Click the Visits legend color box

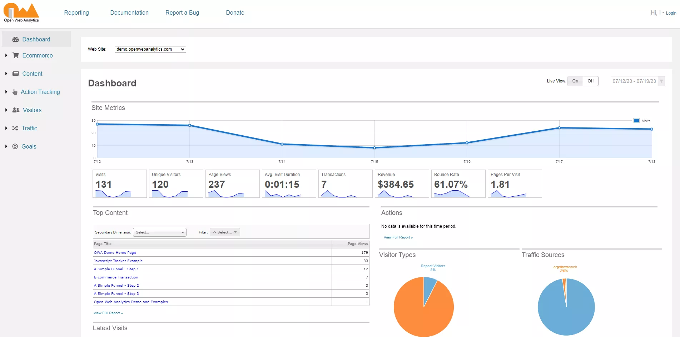pos(636,121)
